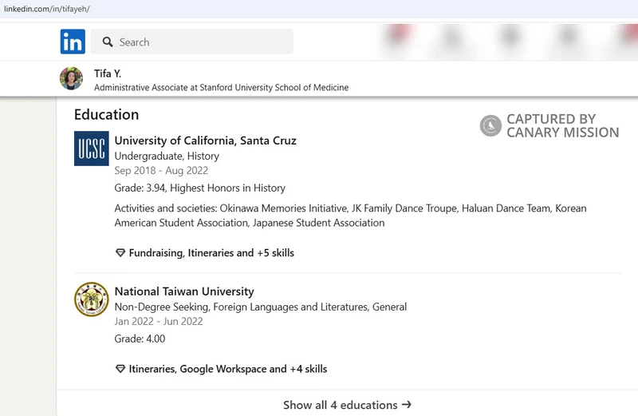Click the search magnifier icon

pyautogui.click(x=108, y=42)
